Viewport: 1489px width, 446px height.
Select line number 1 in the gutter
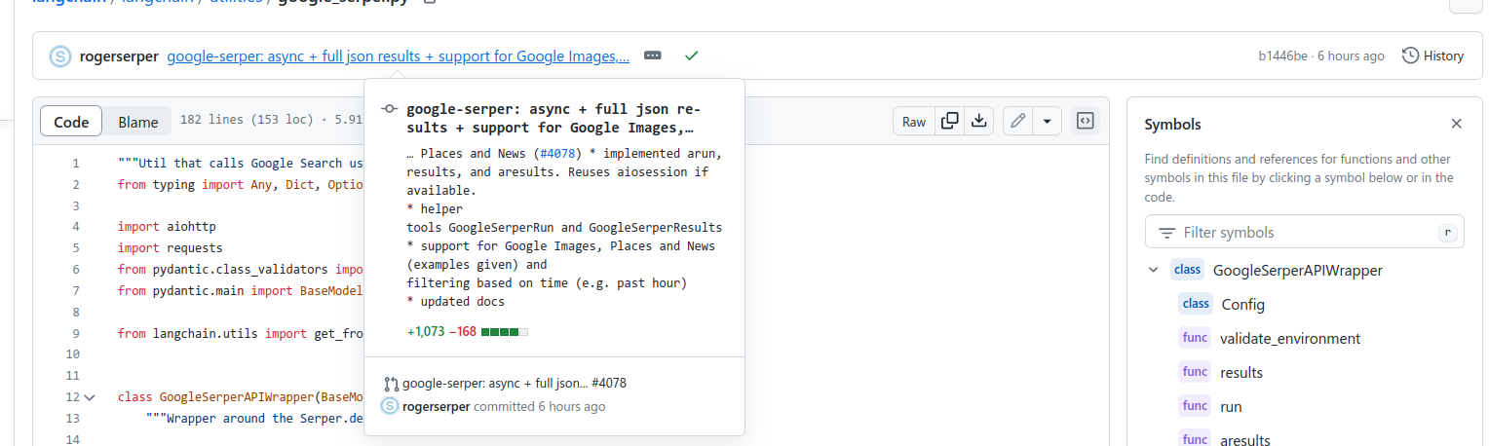click(75, 163)
